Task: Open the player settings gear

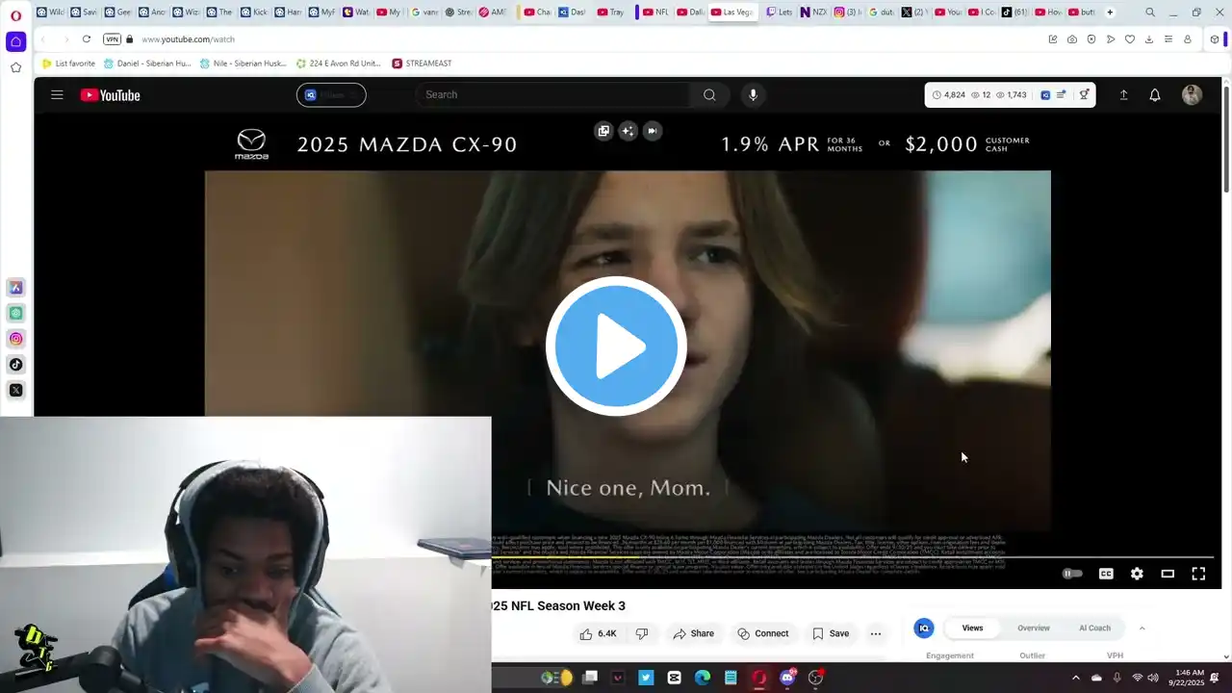Action: coord(1137,574)
